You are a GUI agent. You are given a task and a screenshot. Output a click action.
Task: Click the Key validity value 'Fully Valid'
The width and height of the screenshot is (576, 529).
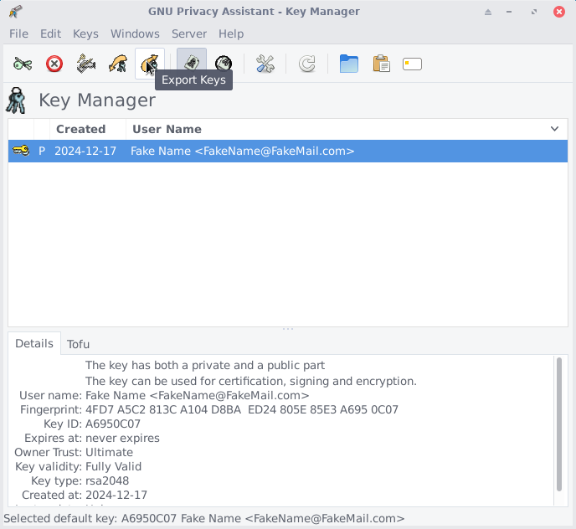113,466
